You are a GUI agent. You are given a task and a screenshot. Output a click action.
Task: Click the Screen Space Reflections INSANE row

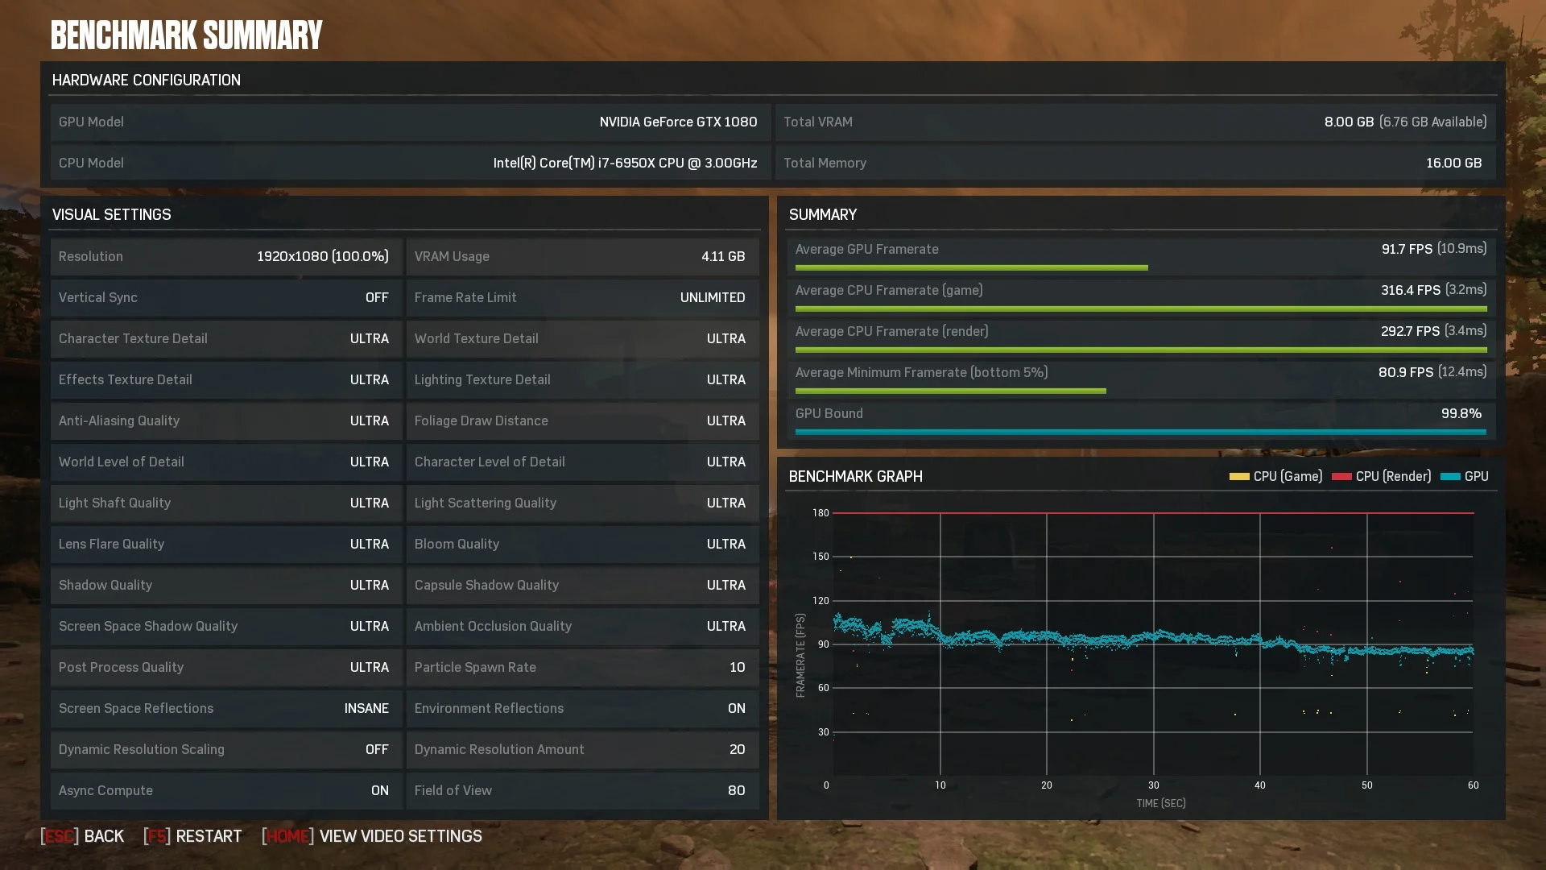(x=225, y=709)
